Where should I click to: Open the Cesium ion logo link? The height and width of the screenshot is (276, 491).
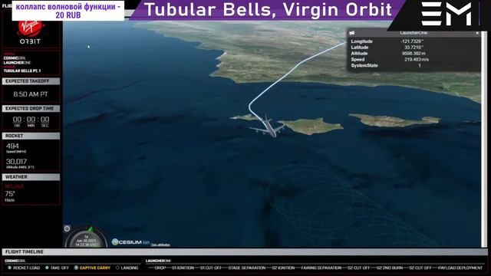[x=130, y=242]
